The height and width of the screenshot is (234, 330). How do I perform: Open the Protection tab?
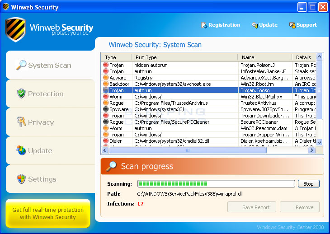click(x=51, y=94)
